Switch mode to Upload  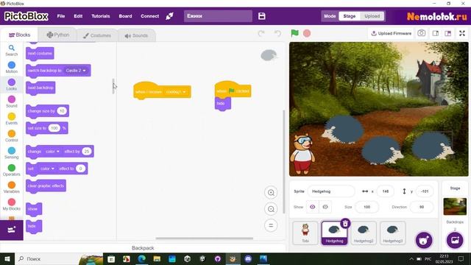[x=372, y=16]
